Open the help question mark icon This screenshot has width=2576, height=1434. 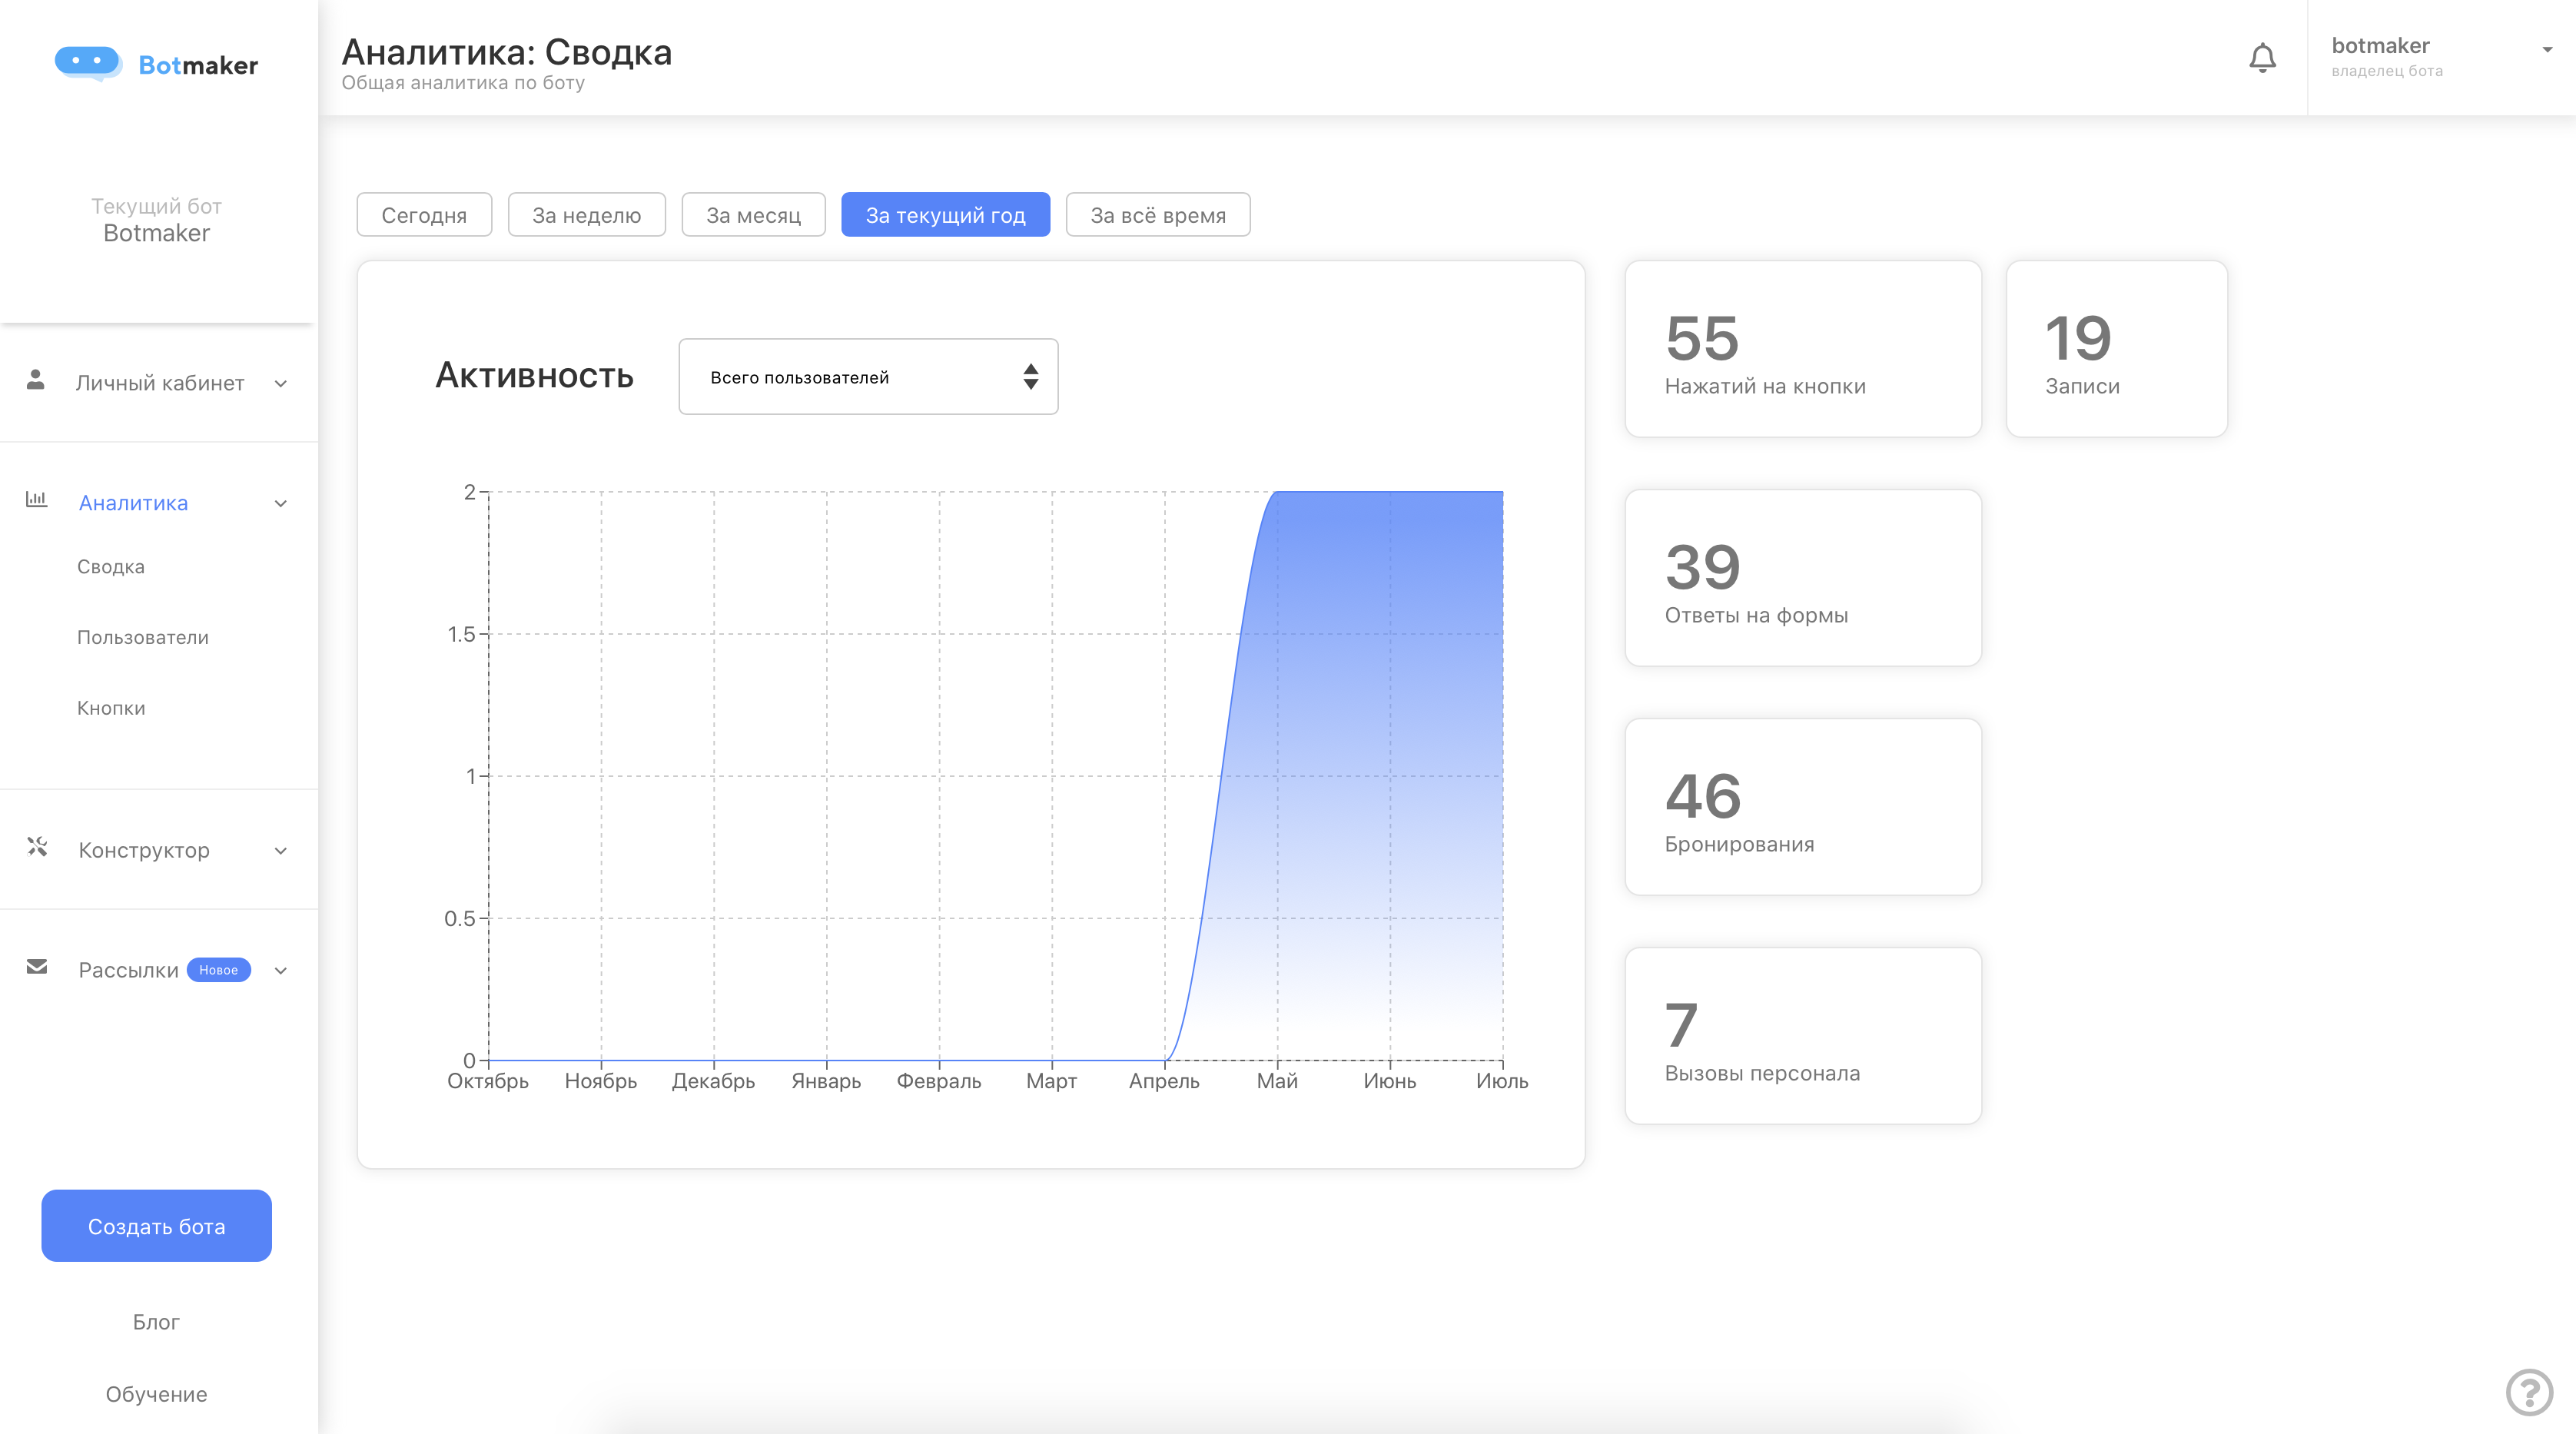pyautogui.click(x=2529, y=1391)
